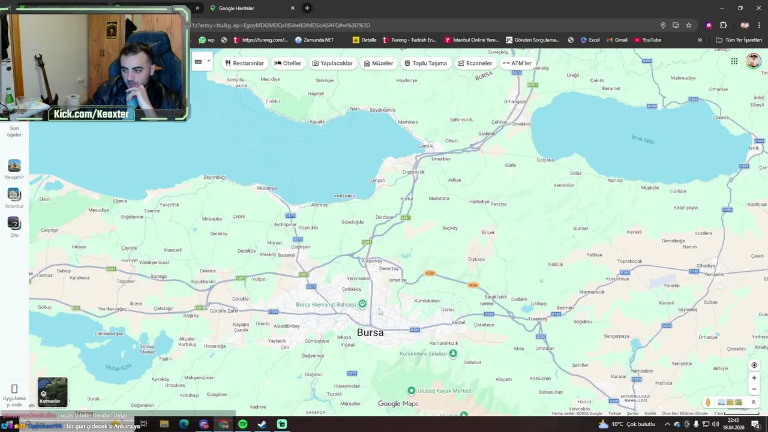
Task: Open Gmail bookmark
Action: click(616, 40)
